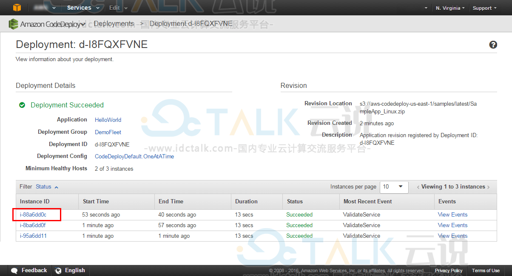Go to previous instances page arrow

418,187
